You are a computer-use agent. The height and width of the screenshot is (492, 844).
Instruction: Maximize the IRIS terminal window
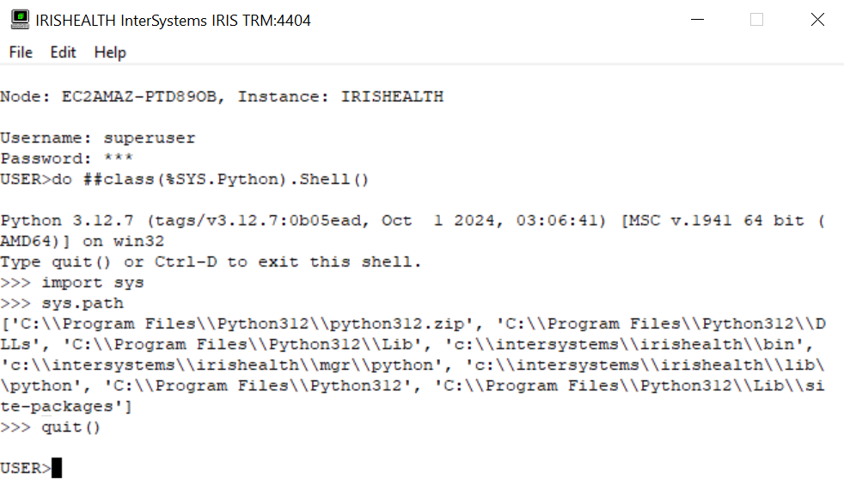[756, 20]
